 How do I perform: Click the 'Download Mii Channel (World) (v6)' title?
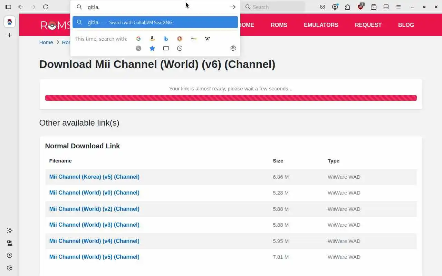pyautogui.click(x=157, y=64)
